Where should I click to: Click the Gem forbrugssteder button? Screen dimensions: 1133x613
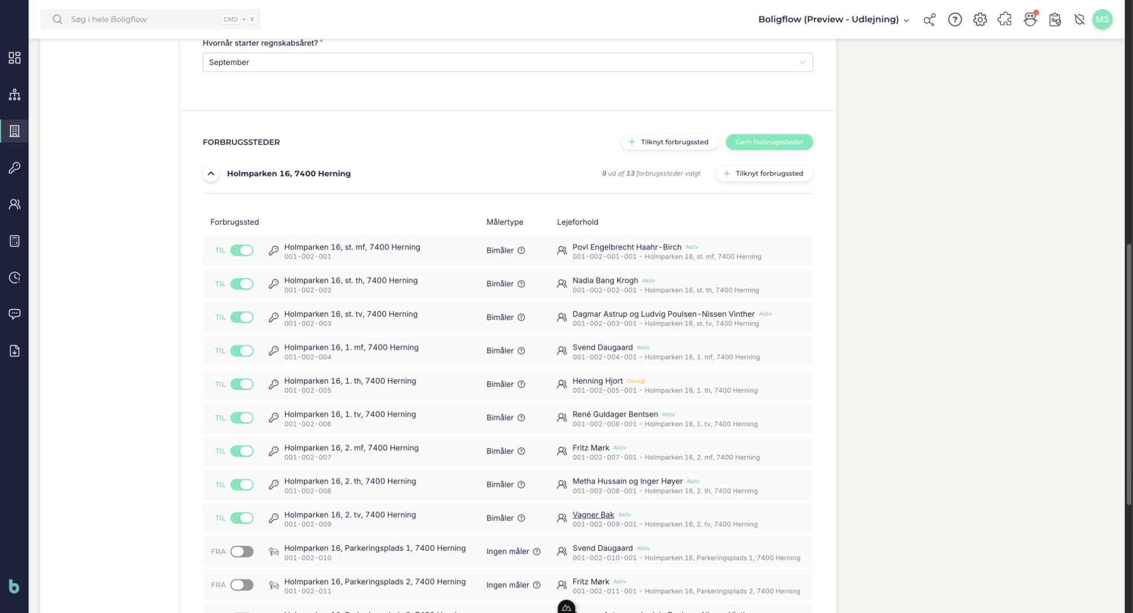tap(769, 142)
